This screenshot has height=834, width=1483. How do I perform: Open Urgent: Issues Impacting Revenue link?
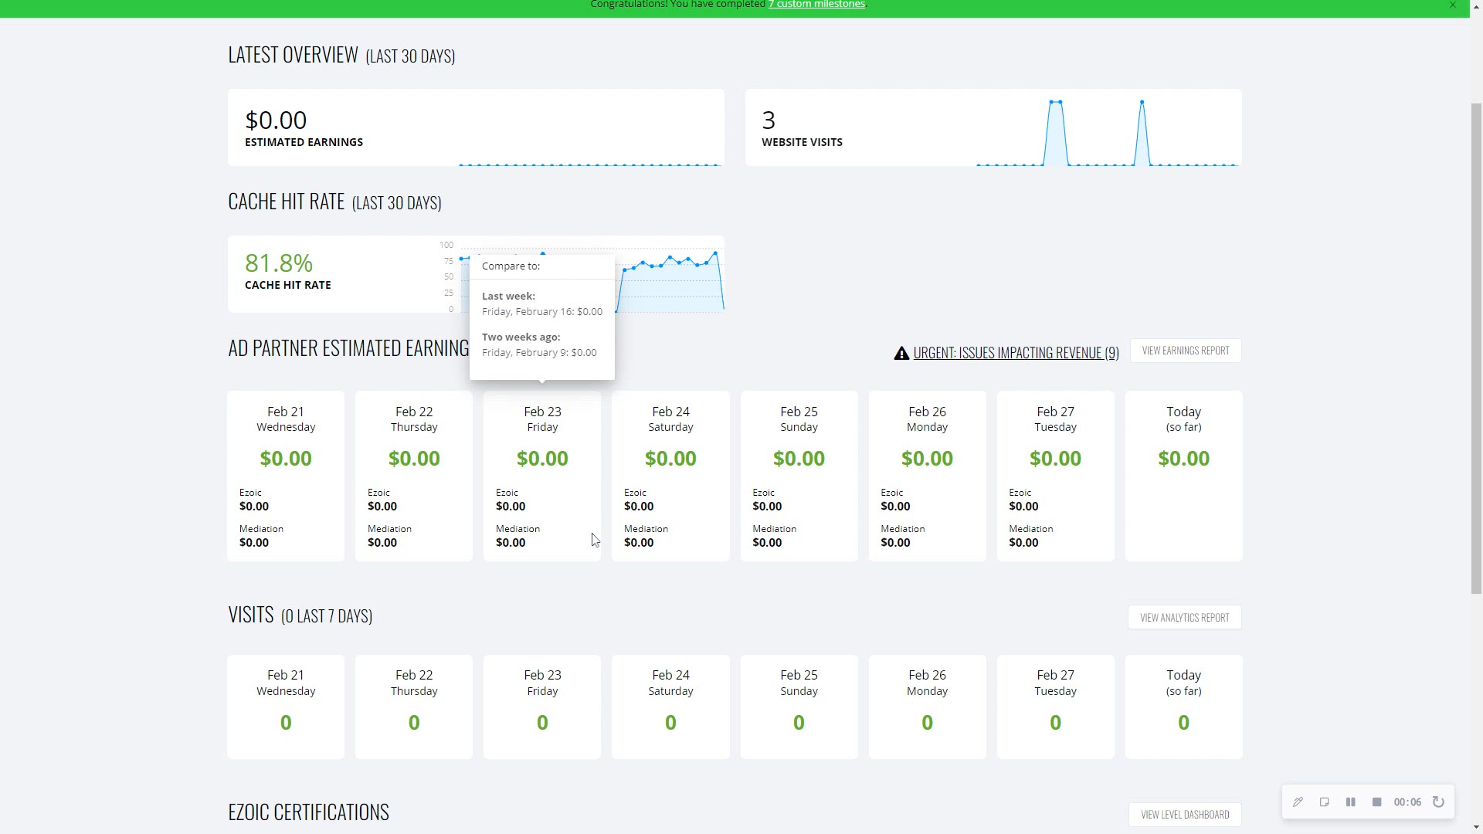pos(1016,353)
